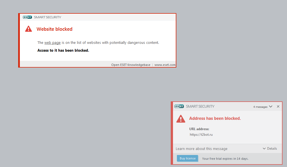The width and height of the screenshot is (287, 167).
Task: Click the ESET logo in the Website blocked dialog
Action: (x=27, y=17)
